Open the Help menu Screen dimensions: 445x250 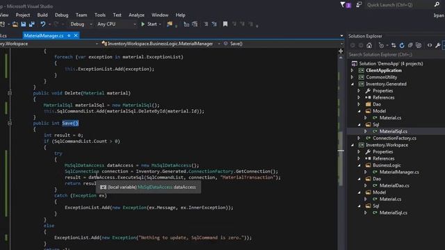(180, 15)
